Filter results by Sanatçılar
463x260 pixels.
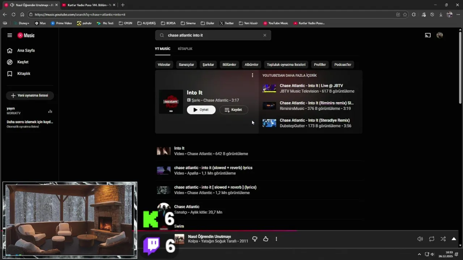tap(186, 65)
